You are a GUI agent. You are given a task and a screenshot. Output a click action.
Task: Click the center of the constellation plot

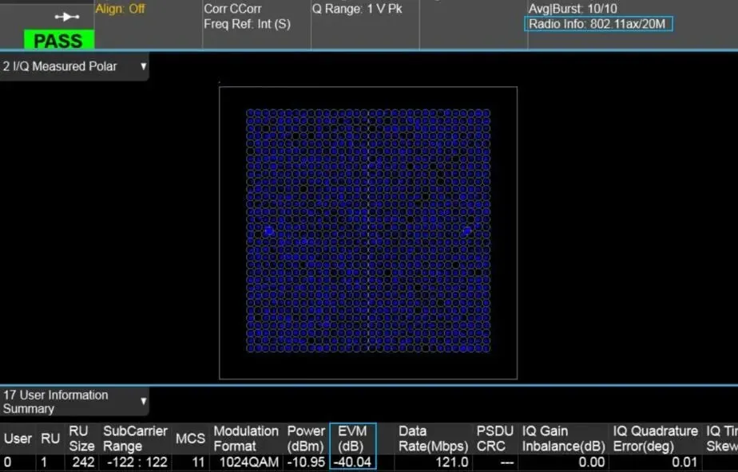pos(368,231)
